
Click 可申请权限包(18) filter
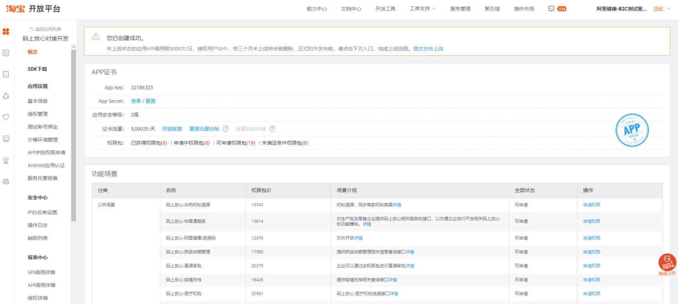pyautogui.click(x=236, y=143)
